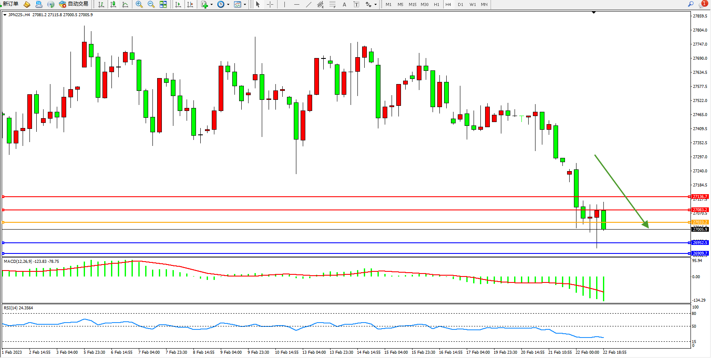
Task: Click the orange 27033.2 price level label
Action: [x=699, y=222]
